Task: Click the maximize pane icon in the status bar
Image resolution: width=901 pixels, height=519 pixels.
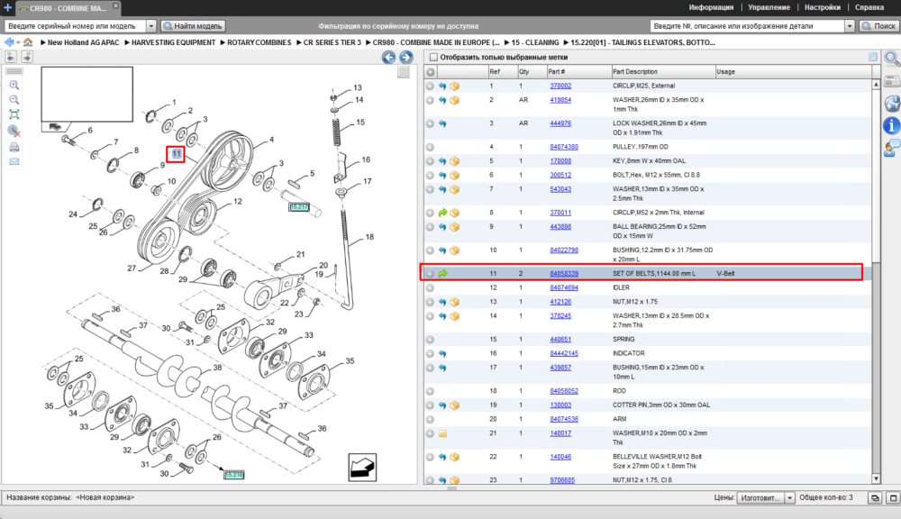Action: point(893,497)
